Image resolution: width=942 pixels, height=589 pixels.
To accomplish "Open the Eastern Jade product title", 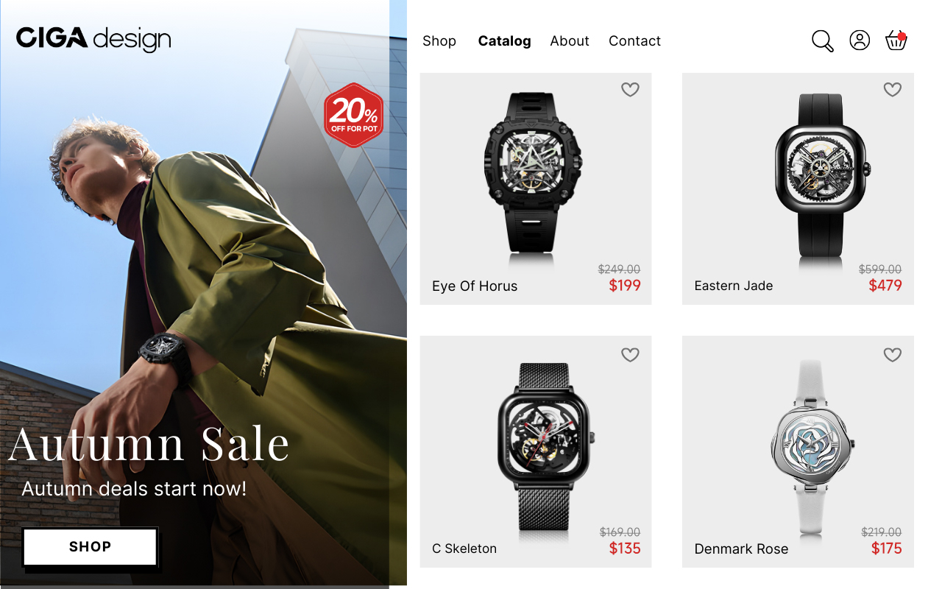I will point(734,286).
